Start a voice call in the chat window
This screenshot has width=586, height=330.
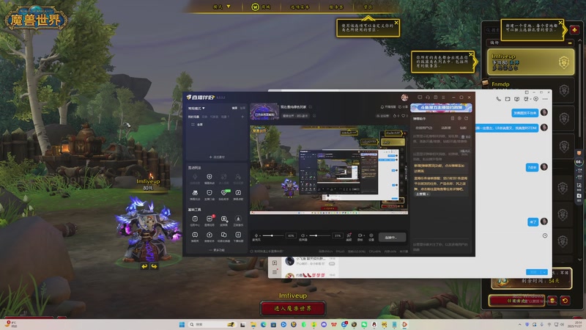tap(499, 99)
